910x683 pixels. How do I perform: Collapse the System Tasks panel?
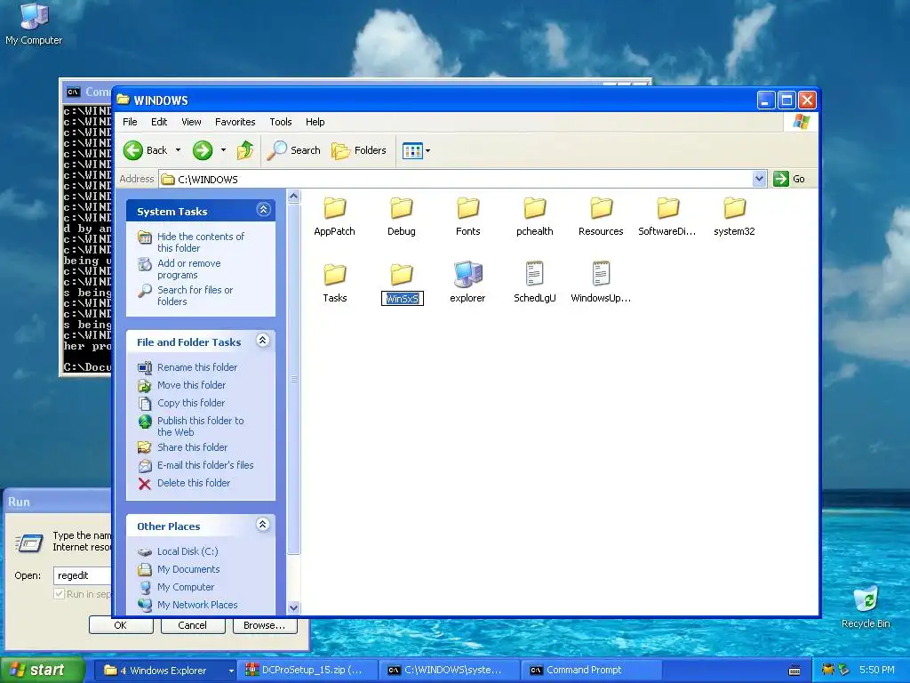coord(263,210)
